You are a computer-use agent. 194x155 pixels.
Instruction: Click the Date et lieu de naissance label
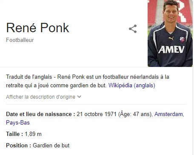pos(40,114)
